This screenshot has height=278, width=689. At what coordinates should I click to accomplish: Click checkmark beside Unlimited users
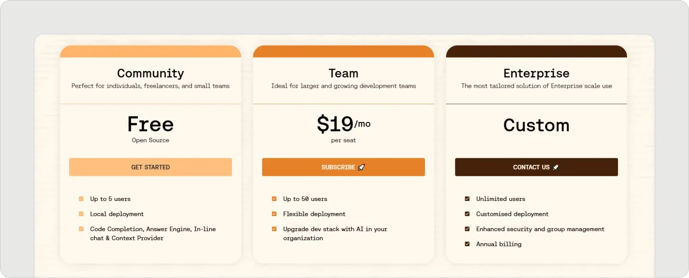[x=467, y=199]
